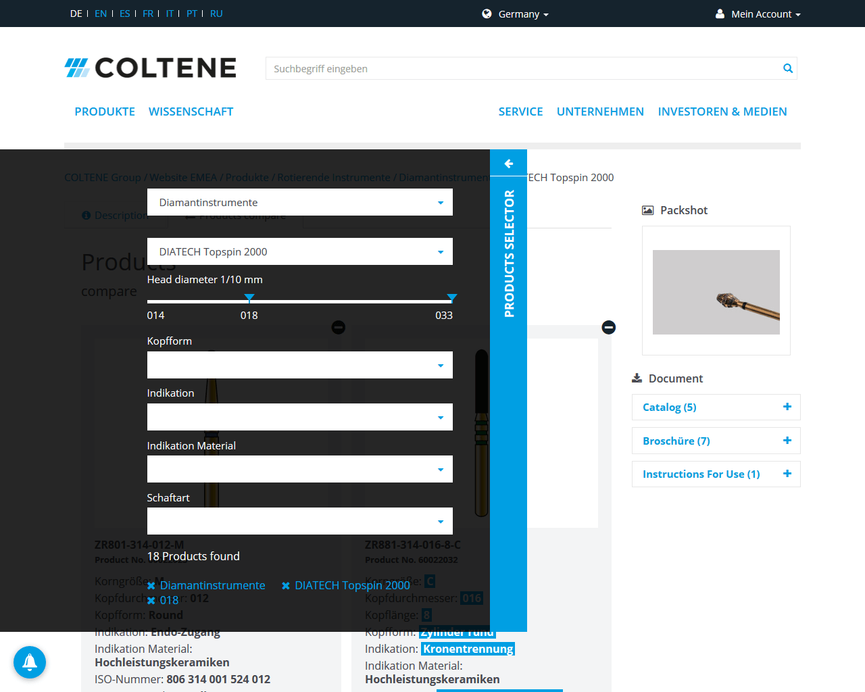Image resolution: width=865 pixels, height=692 pixels.
Task: Click the search magnifier icon
Action: (787, 68)
